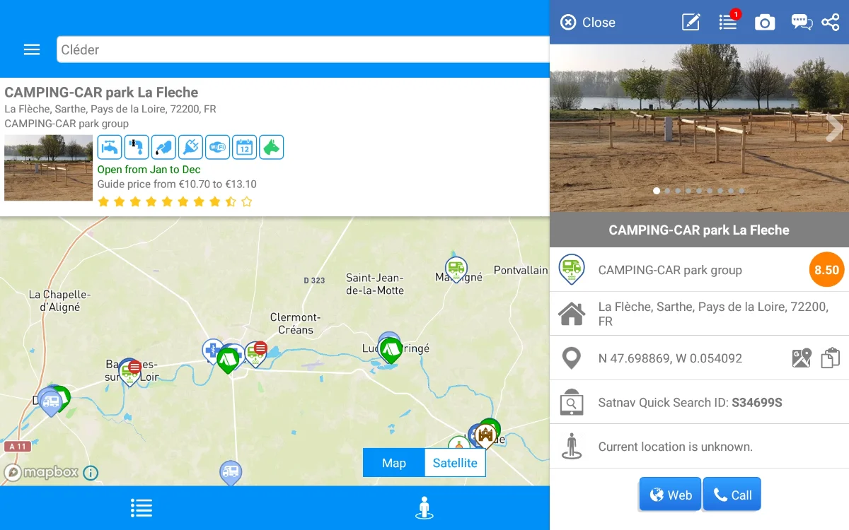
Task: Click the star rating row
Action: 175,202
